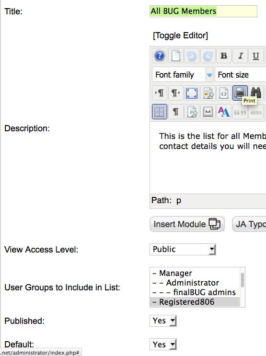Click the Toggle Editor link
This screenshot has height=356, width=266.
pos(180,35)
